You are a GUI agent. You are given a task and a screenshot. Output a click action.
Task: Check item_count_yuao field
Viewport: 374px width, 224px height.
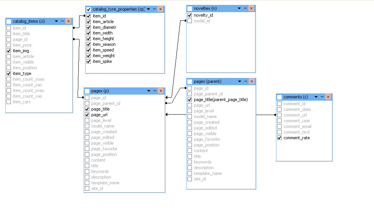[9, 79]
